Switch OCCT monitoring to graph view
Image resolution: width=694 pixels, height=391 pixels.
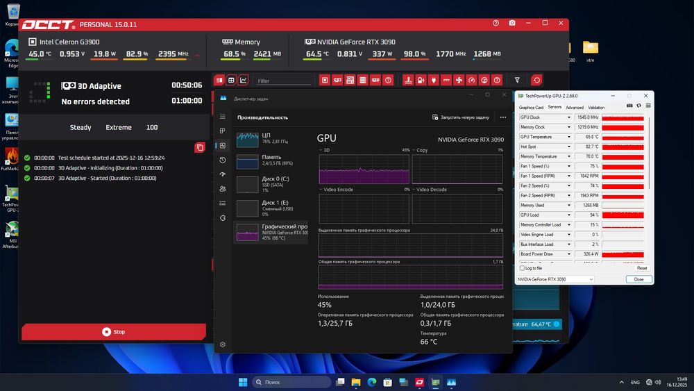click(x=243, y=80)
